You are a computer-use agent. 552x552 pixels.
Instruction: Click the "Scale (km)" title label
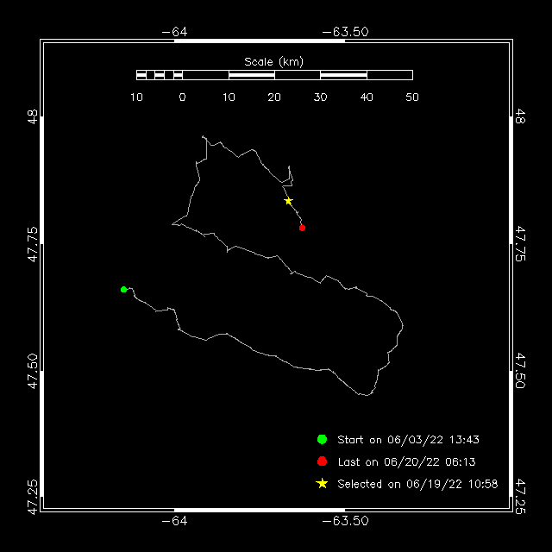click(x=273, y=61)
